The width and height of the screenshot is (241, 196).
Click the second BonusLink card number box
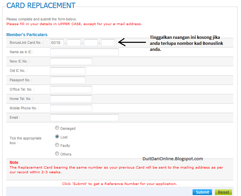coord(74,43)
